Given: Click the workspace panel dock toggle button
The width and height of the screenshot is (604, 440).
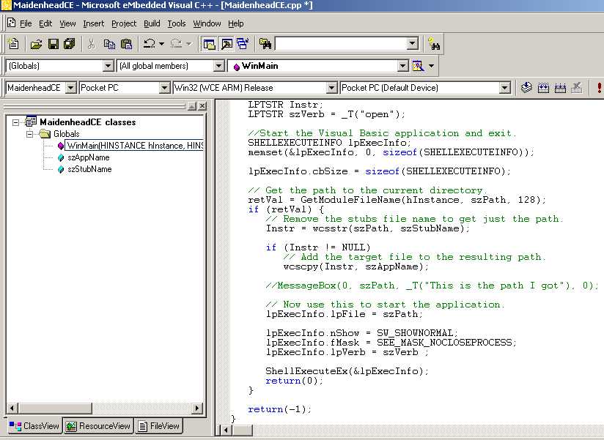Looking at the screenshot, I should click(x=192, y=105).
